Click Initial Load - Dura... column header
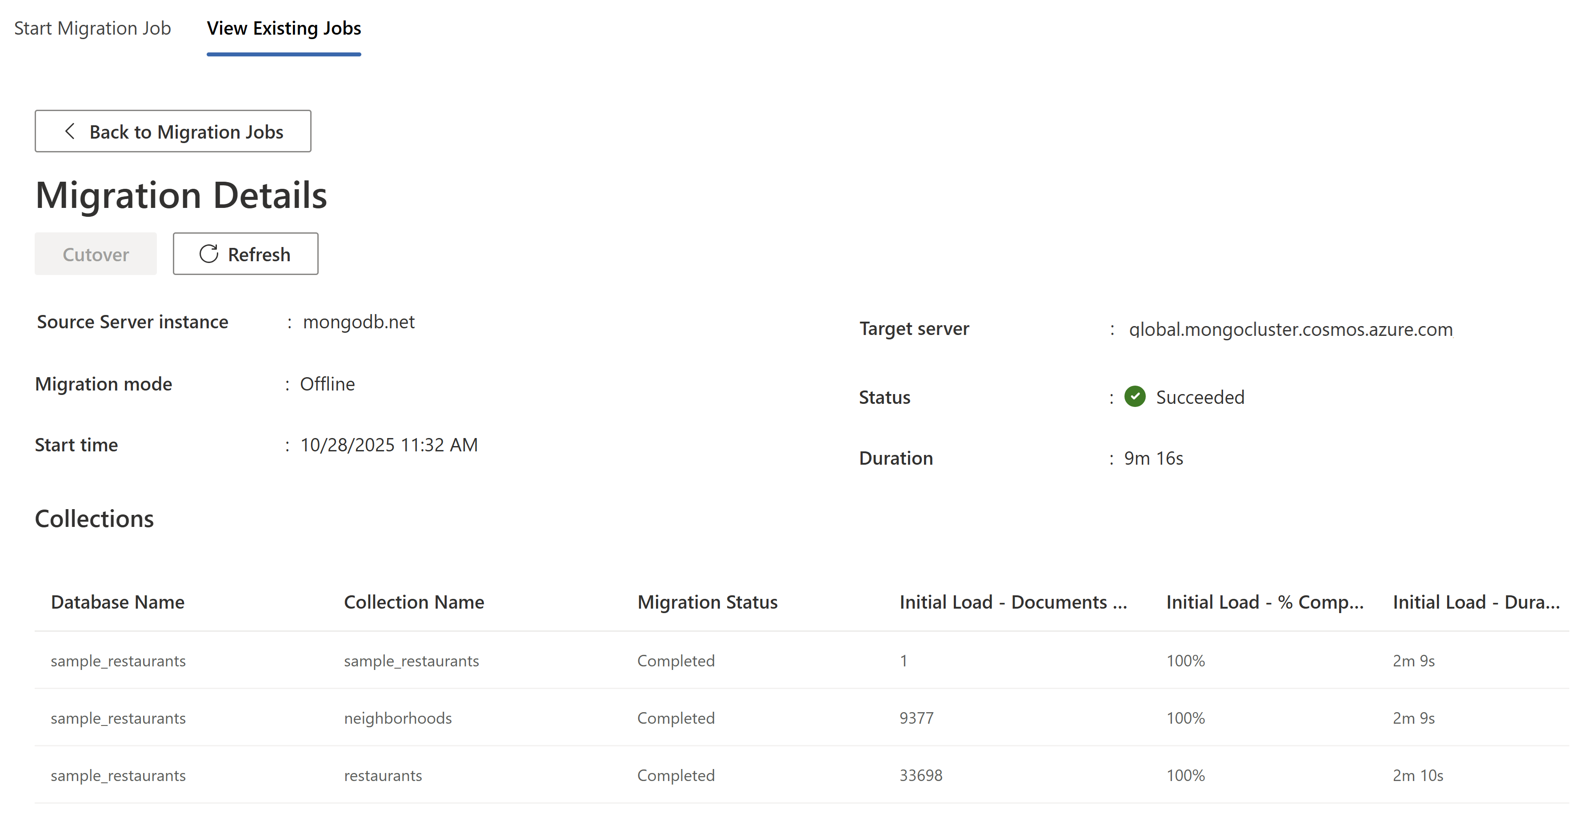This screenshot has width=1596, height=821. coord(1476,602)
